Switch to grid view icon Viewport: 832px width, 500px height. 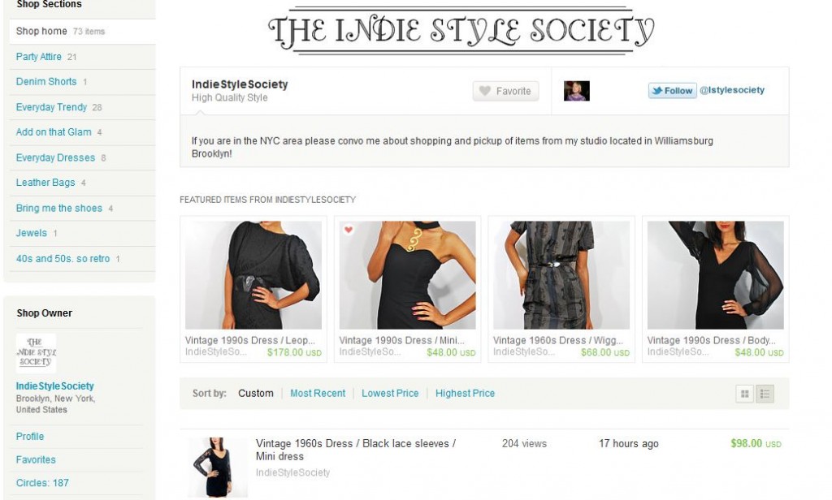click(x=744, y=394)
